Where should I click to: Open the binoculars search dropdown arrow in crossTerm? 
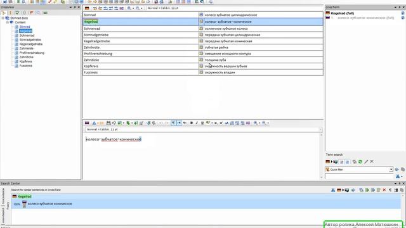(x=402, y=177)
